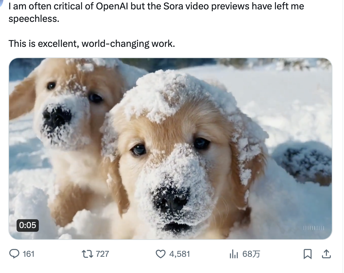This screenshot has width=344, height=273.
Task: Click the 68万 views count
Action: (x=251, y=254)
